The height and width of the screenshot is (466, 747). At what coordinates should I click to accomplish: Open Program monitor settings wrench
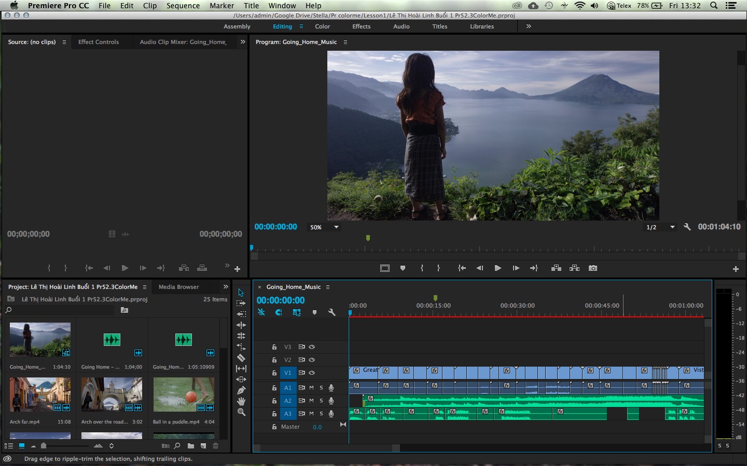(x=687, y=227)
